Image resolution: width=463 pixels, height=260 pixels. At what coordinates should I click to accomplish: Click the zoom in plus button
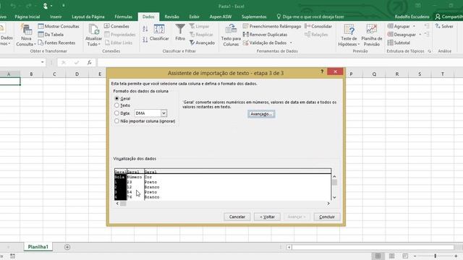(x=456, y=256)
